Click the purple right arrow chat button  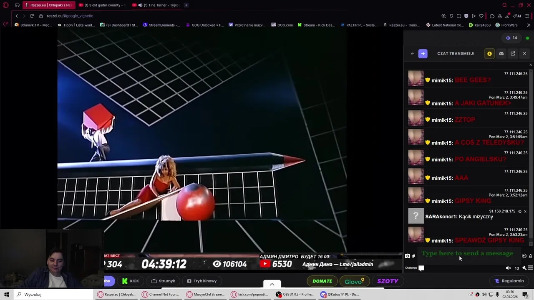(423, 53)
